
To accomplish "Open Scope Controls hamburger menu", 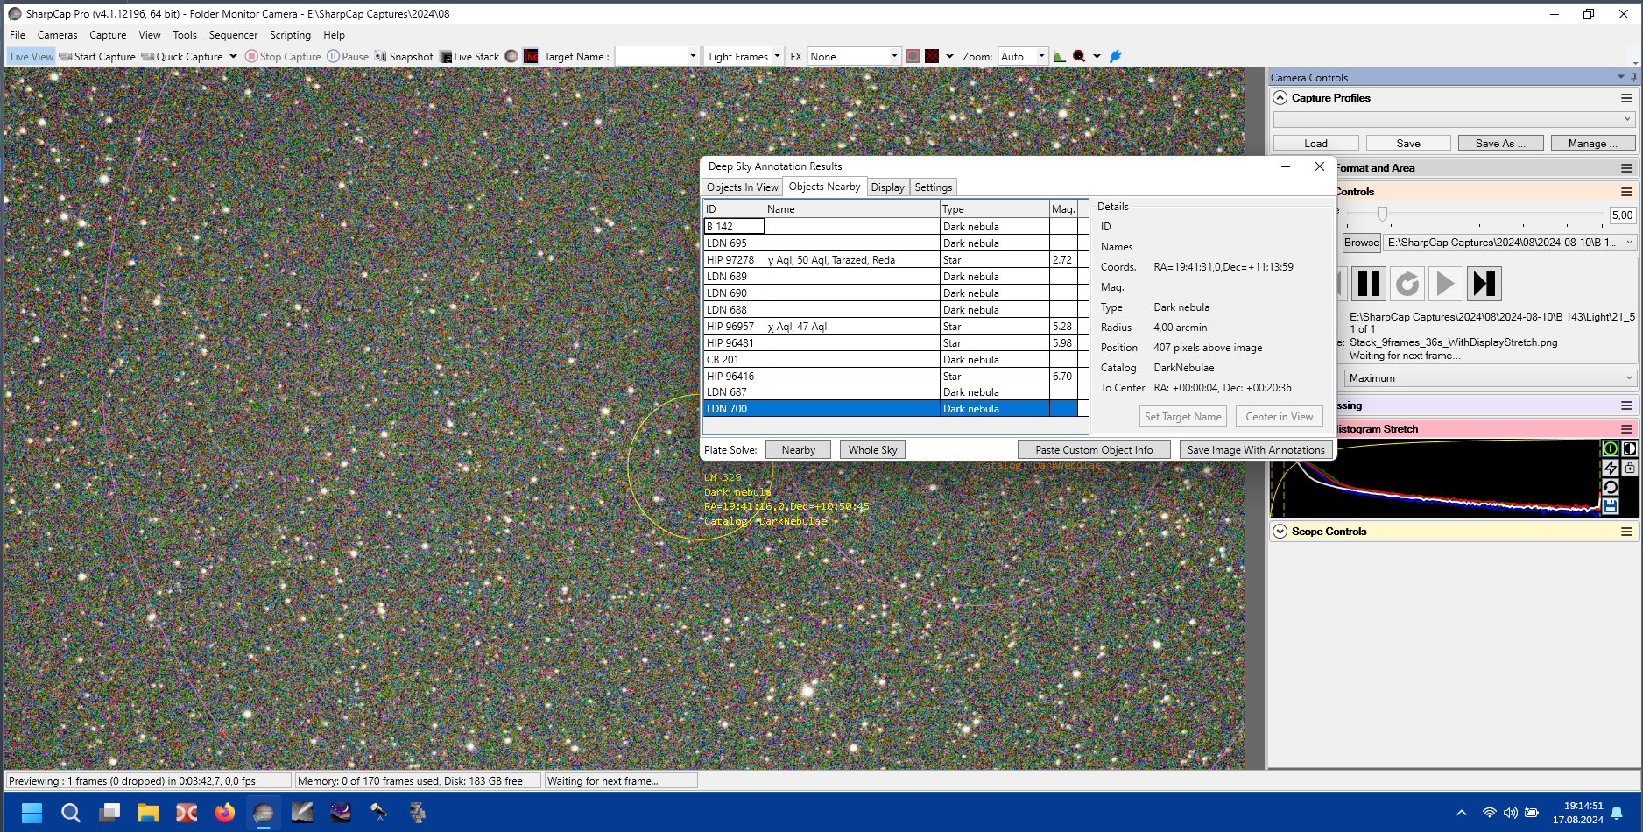I will (x=1626, y=532).
